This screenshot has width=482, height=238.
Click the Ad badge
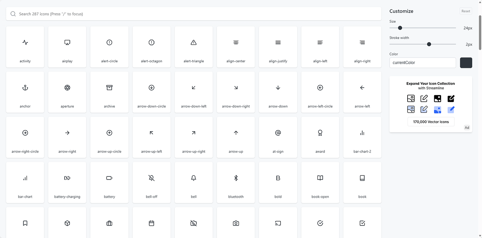467,128
